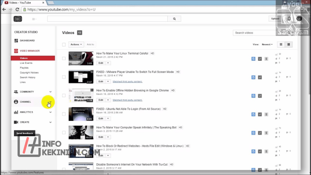Tick the select-all videos checkbox
311x175 pixels.
[64, 45]
